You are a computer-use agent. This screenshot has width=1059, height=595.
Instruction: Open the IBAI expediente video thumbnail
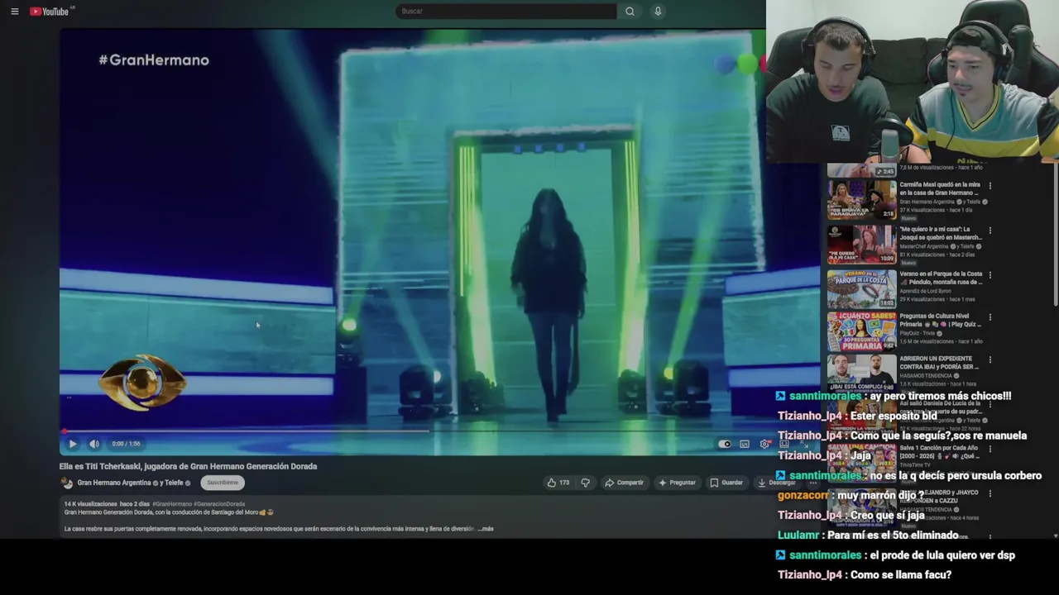pyautogui.click(x=861, y=374)
